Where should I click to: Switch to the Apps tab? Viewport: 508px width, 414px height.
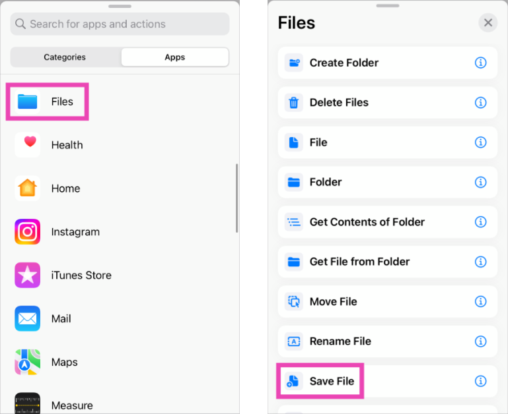[174, 57]
